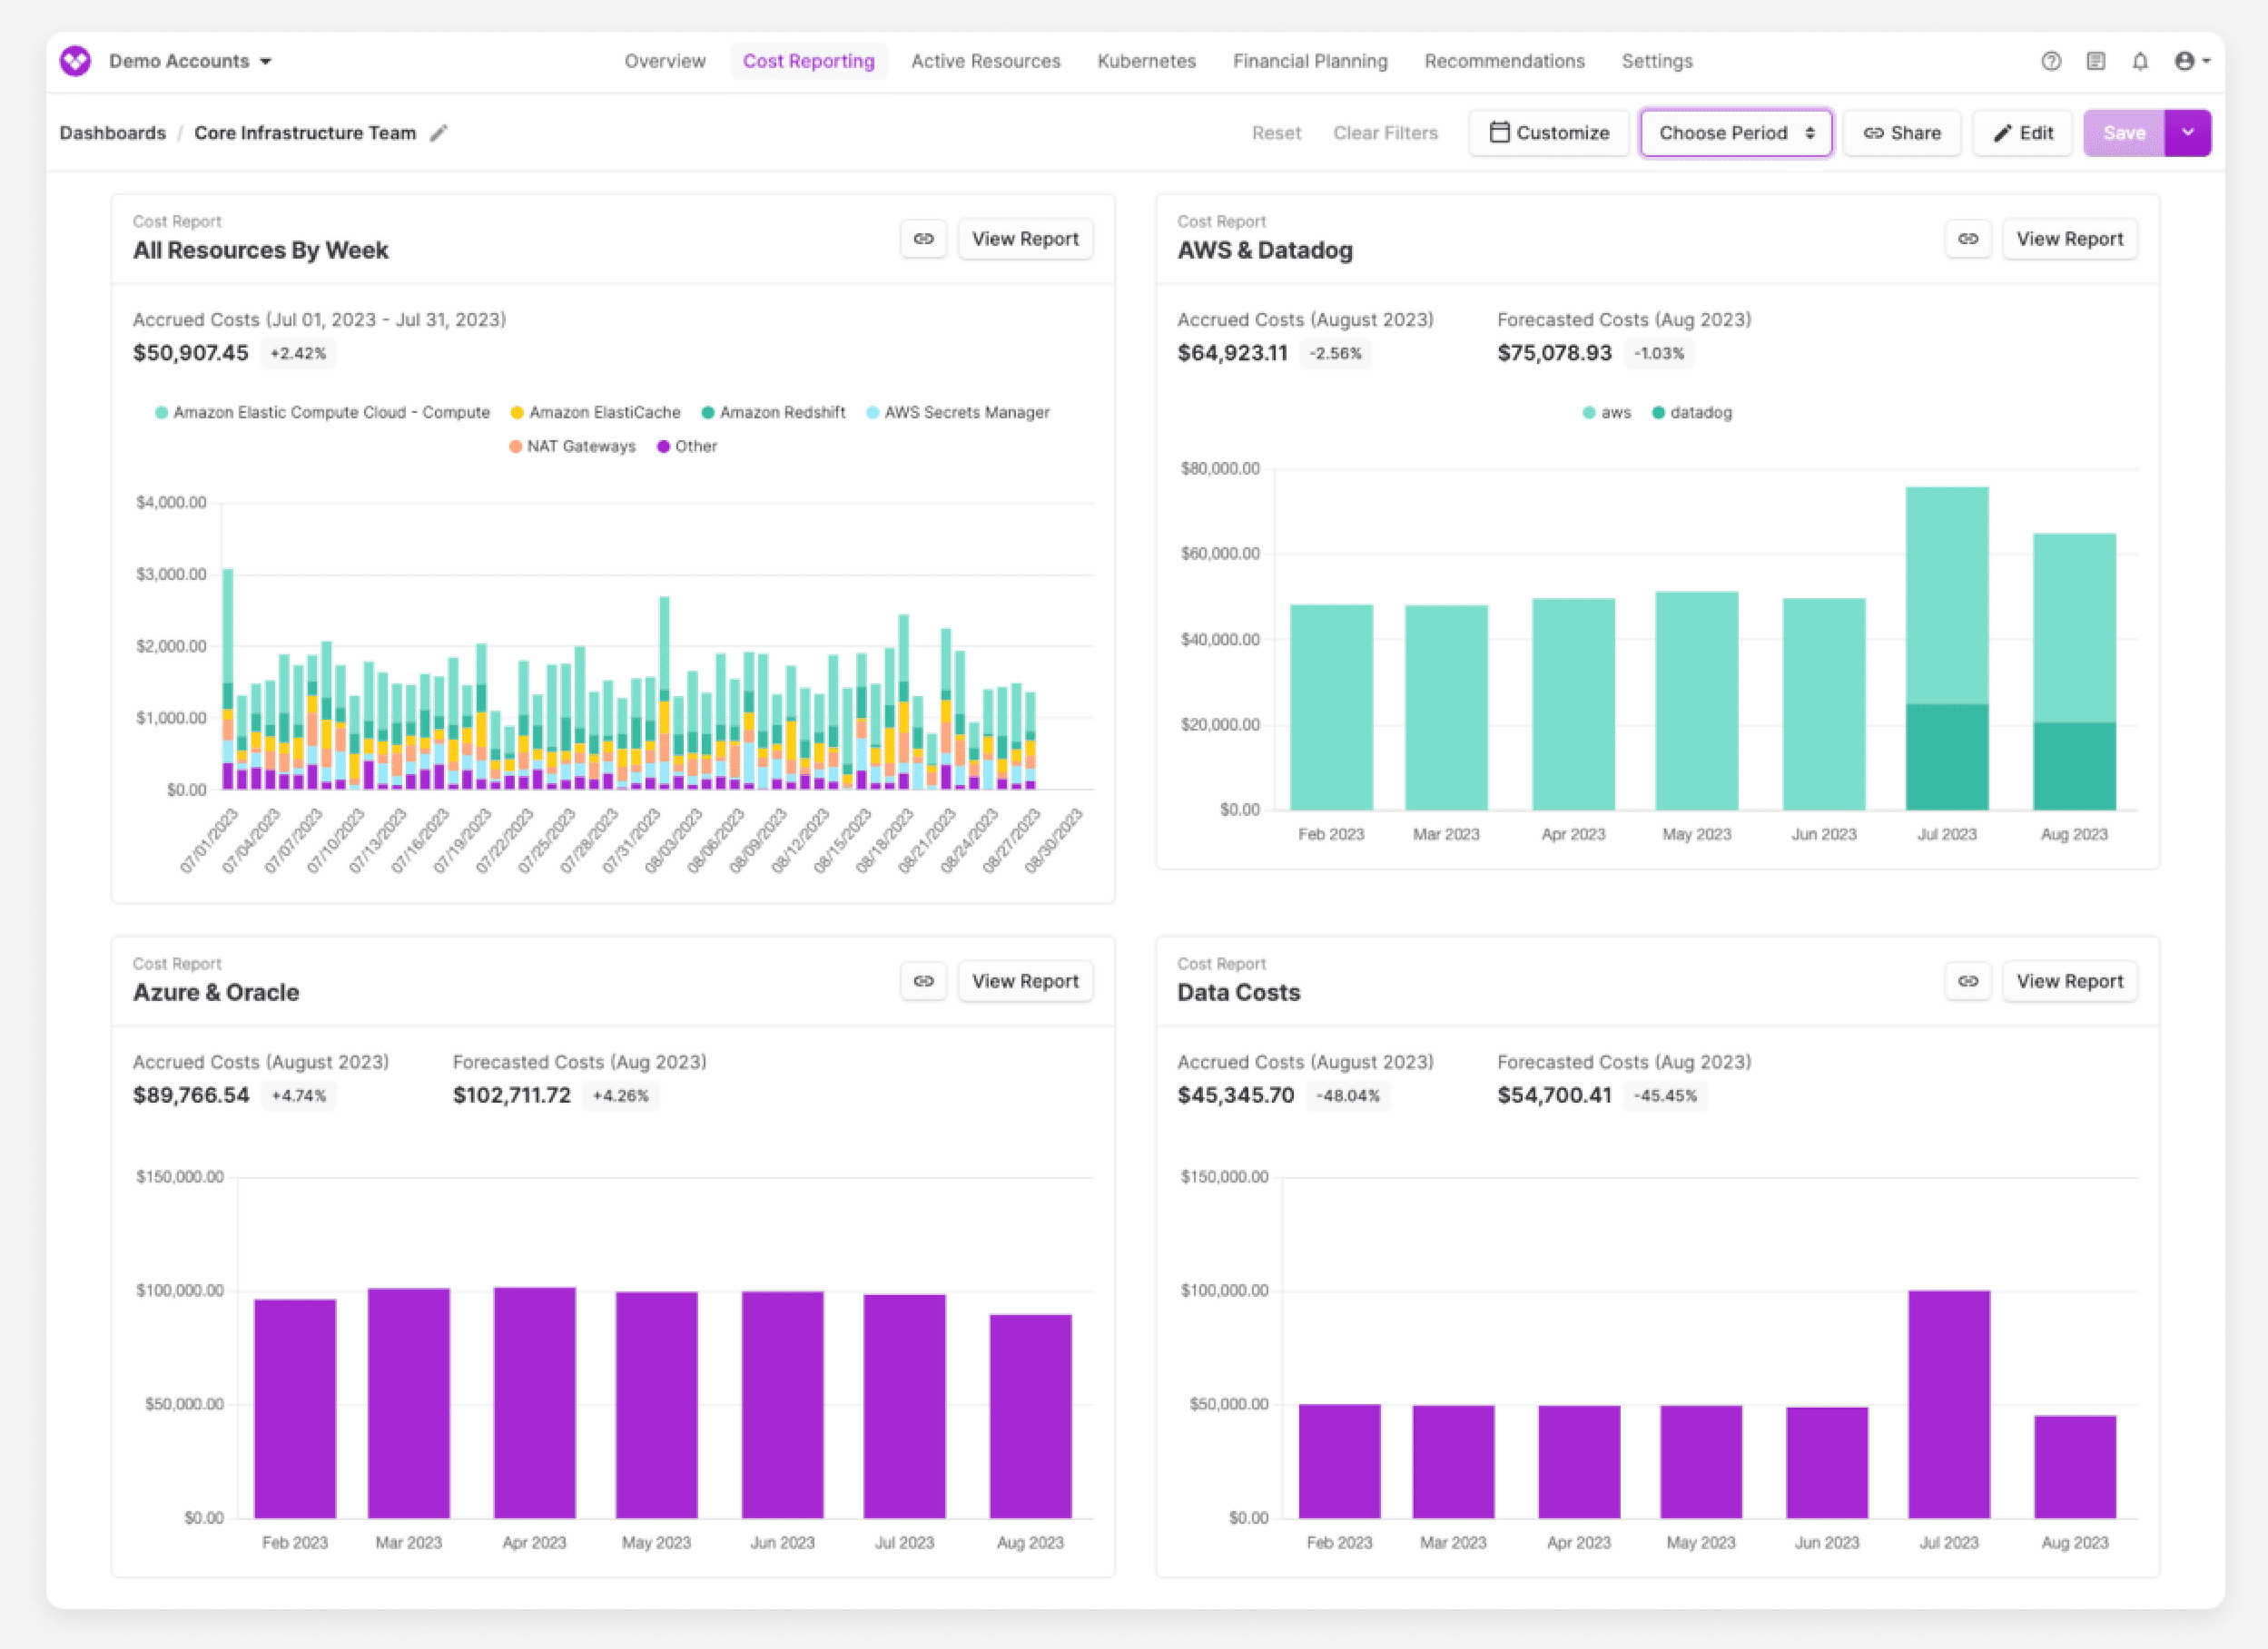Switch to the Kubernetes tab
This screenshot has width=2268, height=1649.
[1146, 61]
